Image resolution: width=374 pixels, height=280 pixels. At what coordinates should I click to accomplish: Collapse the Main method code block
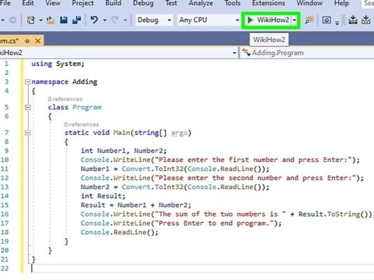click(x=27, y=133)
